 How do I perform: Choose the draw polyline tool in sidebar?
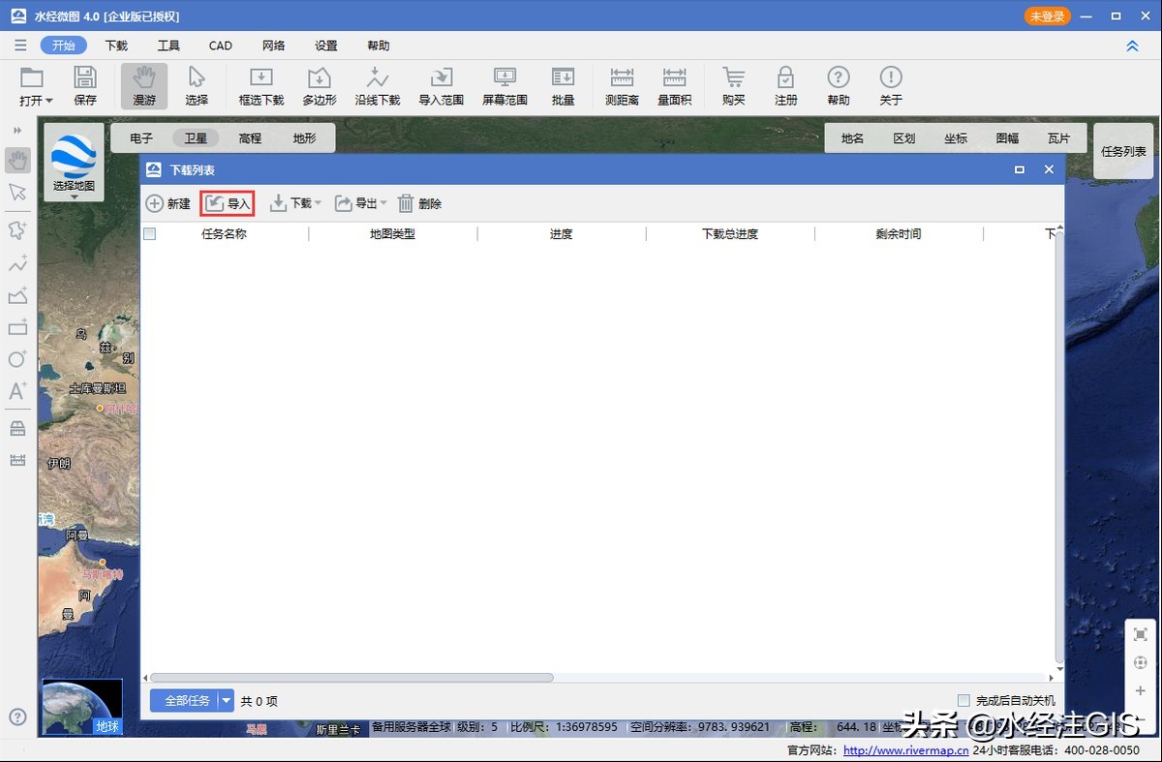17,263
